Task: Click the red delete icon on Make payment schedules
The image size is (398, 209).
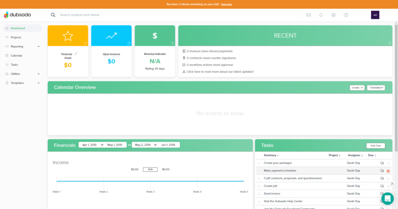Action: [388, 171]
